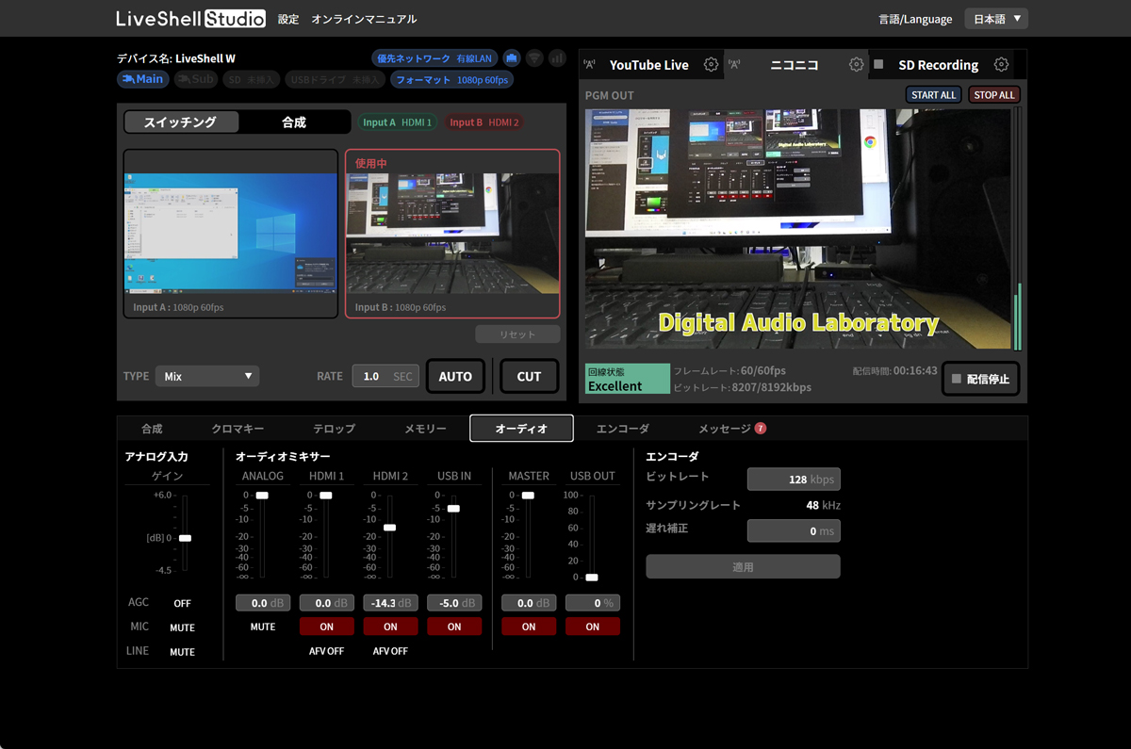Viewport: 1131px width, 749px height.
Task: Select the ニコニコ output tab
Action: [x=795, y=65]
